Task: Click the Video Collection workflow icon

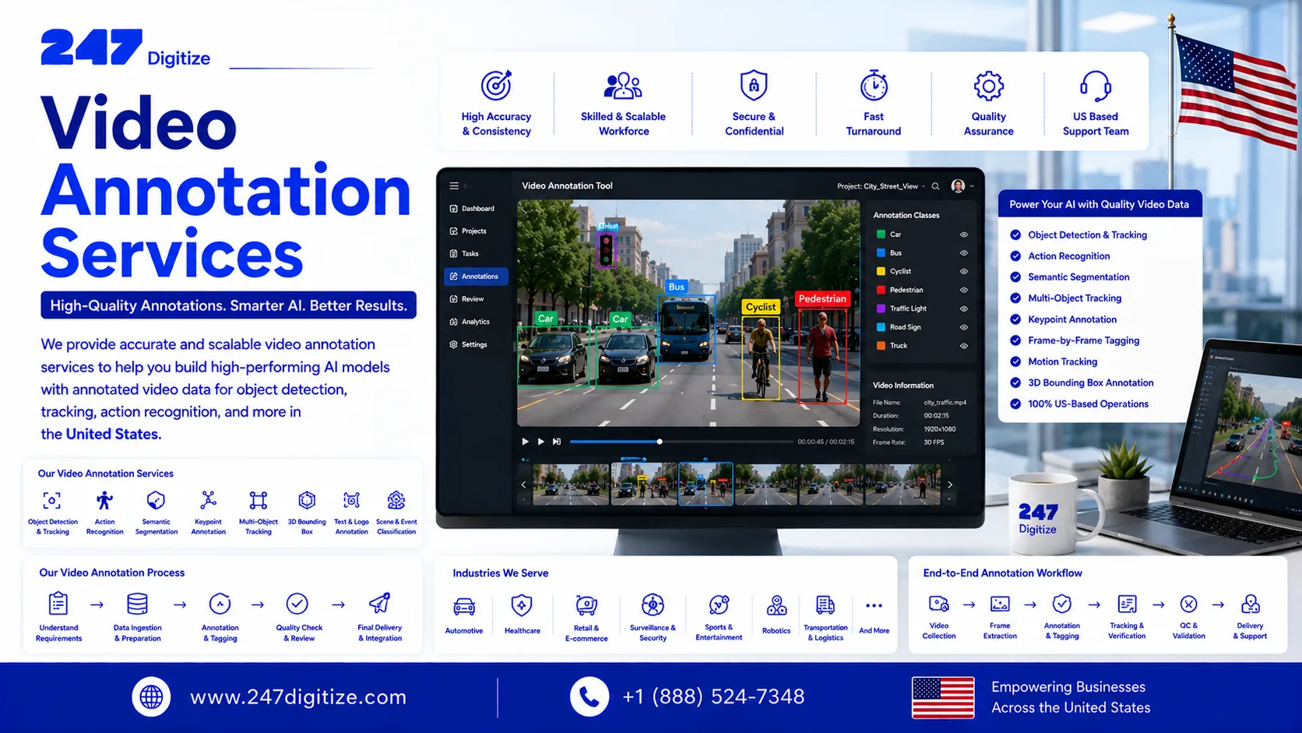Action: [x=939, y=604]
